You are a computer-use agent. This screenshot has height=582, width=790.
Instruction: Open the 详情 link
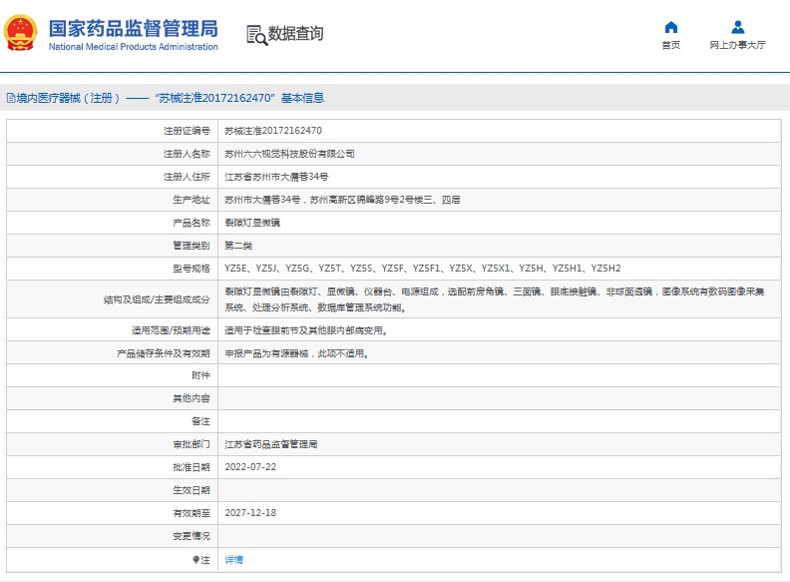coord(233,560)
